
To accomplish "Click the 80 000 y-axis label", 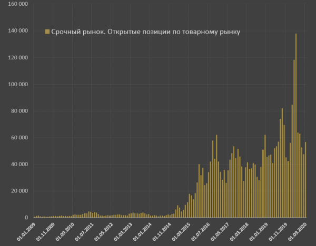I will (19, 111).
